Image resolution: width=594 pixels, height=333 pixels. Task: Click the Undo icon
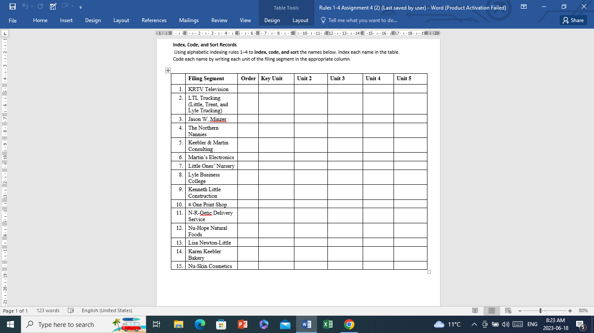[x=26, y=7]
